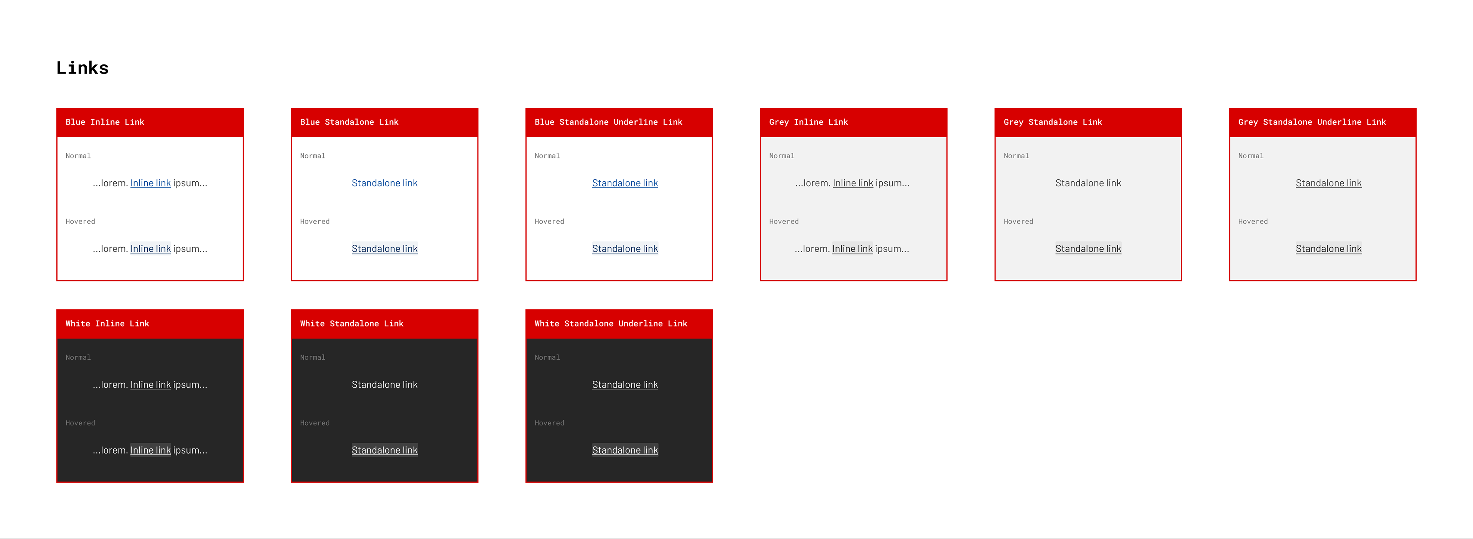
Task: Click hovered Standalone link in Grey Standalone Underline card
Action: pyautogui.click(x=1328, y=249)
